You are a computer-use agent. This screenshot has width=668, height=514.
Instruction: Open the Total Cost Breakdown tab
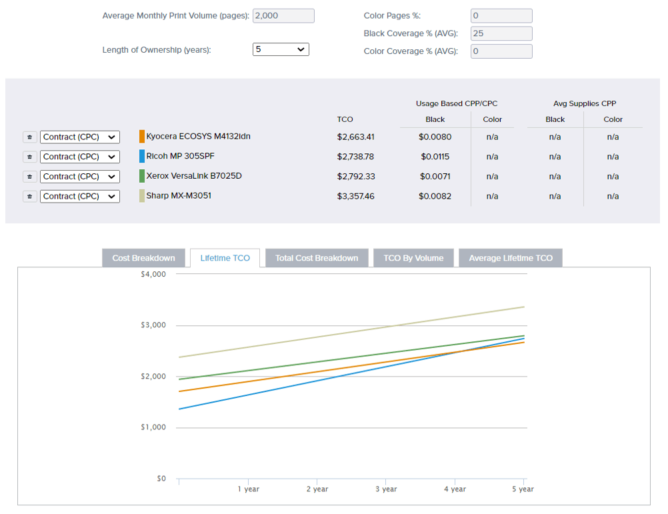point(317,258)
